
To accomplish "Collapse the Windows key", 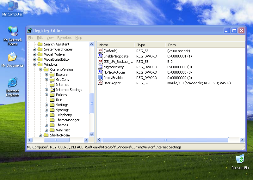I will click(x=34, y=64).
